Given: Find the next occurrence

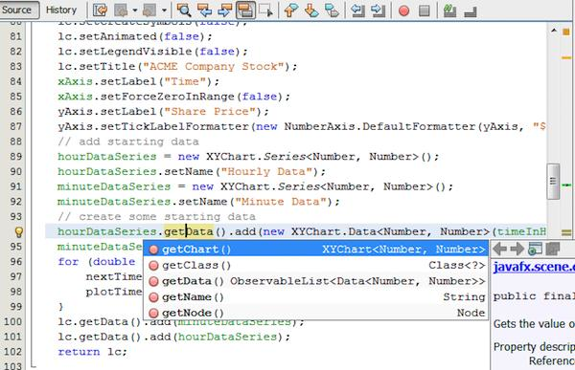Looking at the screenshot, I should 224,10.
